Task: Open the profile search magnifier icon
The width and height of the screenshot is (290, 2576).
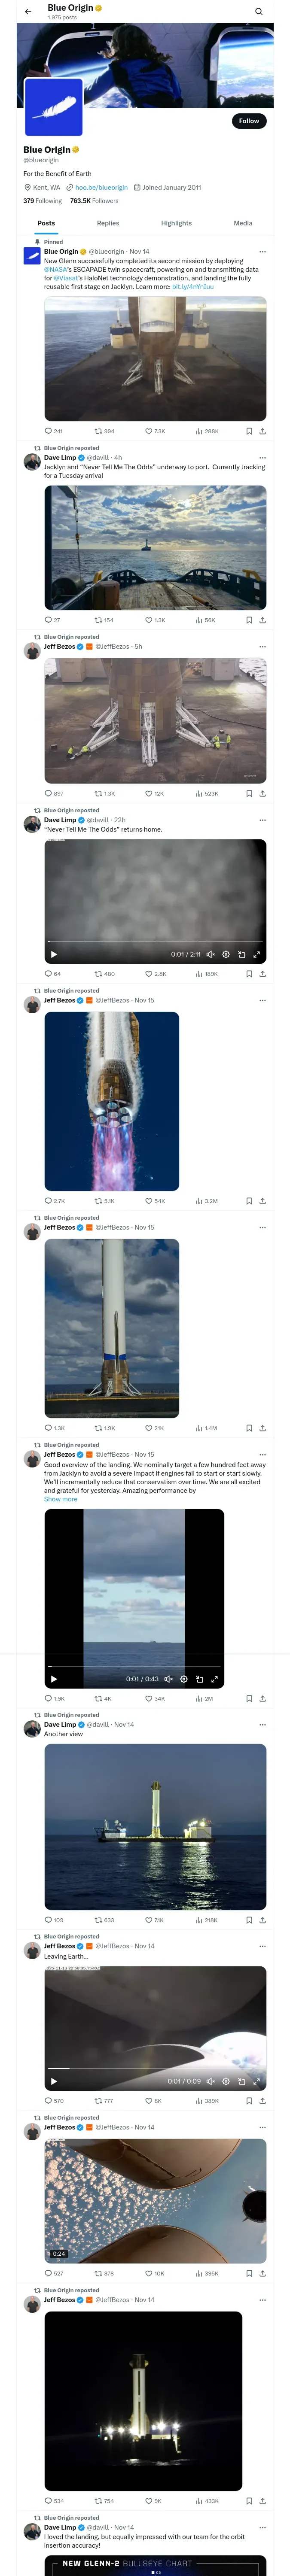Action: coord(258,12)
